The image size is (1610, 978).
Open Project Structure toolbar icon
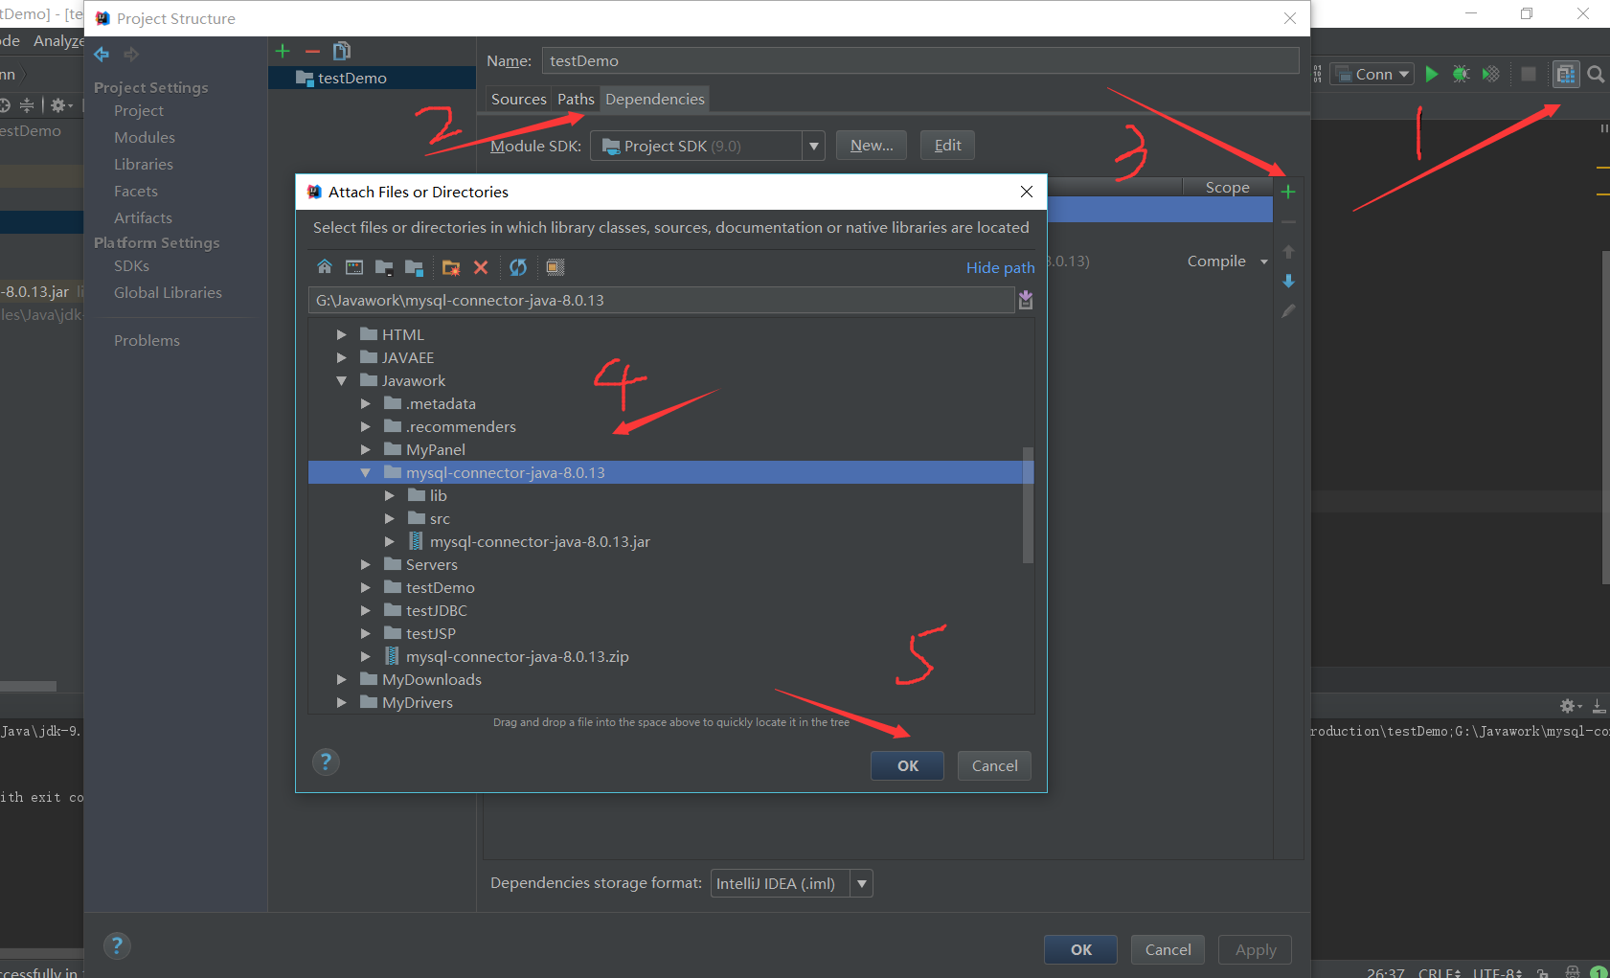click(x=1566, y=74)
